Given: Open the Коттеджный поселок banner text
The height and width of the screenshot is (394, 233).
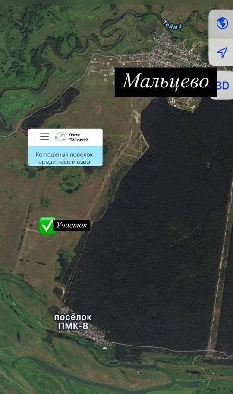Looking at the screenshot, I should click(64, 158).
